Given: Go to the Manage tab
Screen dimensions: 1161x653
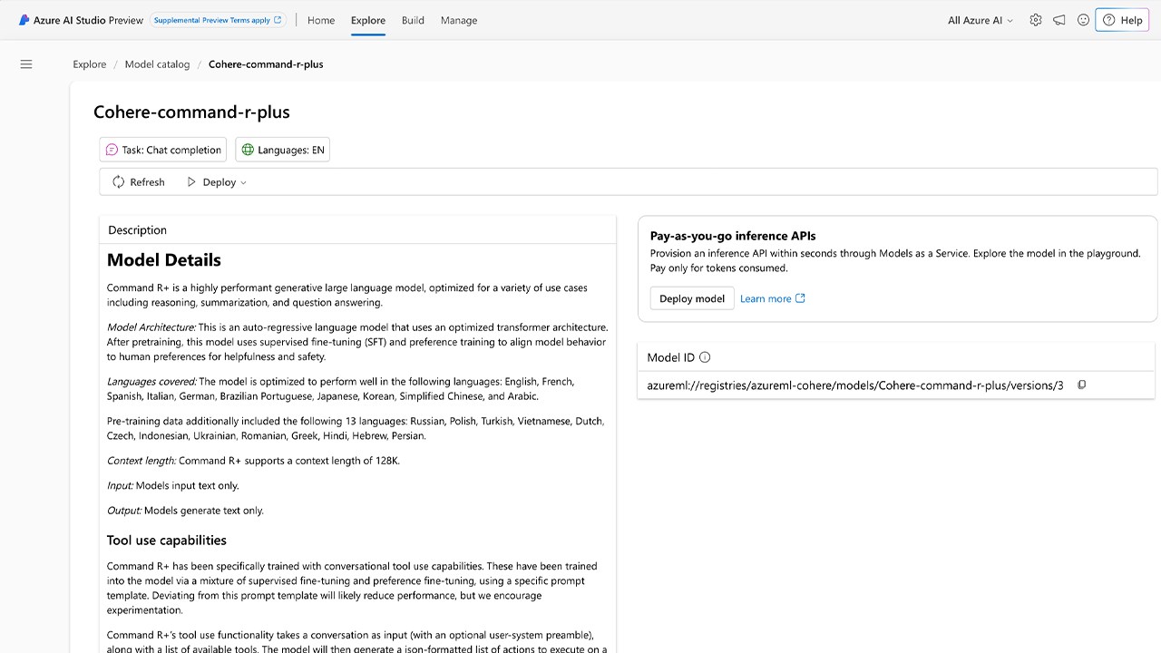Looking at the screenshot, I should point(459,20).
